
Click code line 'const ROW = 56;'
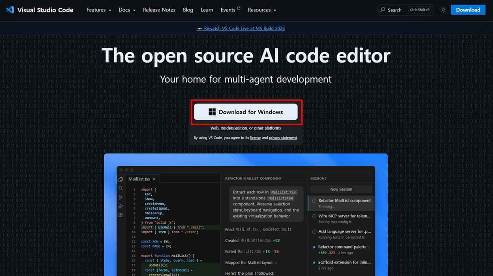(x=155, y=241)
